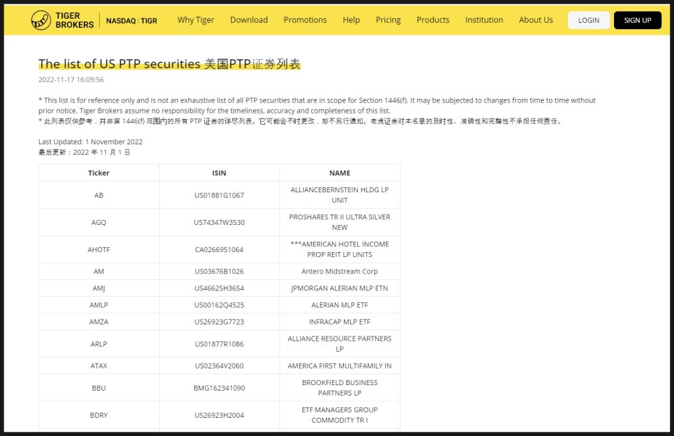Open the Pricing page
Screen dimensions: 674x436
point(388,20)
